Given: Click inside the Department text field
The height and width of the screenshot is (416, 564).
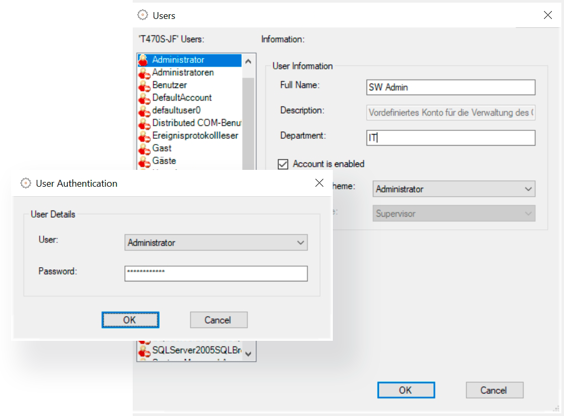Looking at the screenshot, I should click(451, 138).
